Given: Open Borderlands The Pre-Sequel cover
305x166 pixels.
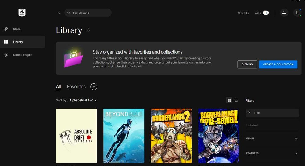Looking at the screenshot, I should pyautogui.click(x=219, y=136).
